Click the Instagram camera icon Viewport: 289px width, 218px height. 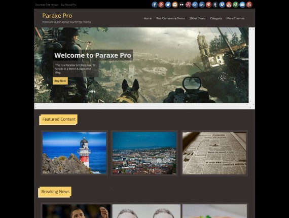(x=175, y=5)
